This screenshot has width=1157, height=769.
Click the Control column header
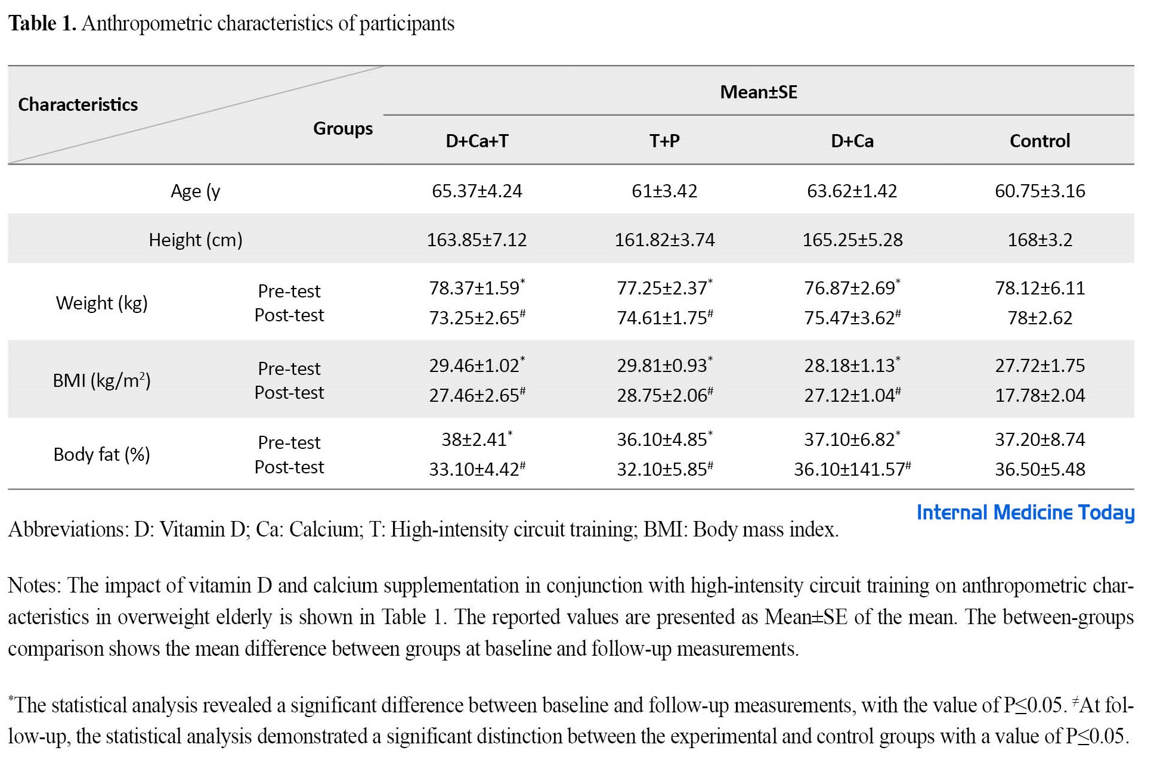[x=1040, y=141]
